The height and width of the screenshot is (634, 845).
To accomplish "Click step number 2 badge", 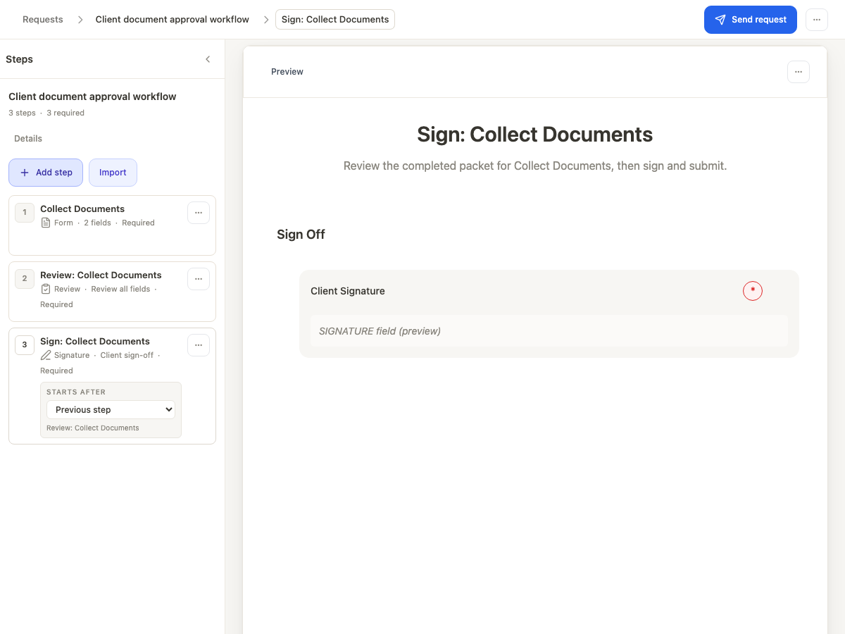I will coord(25,278).
